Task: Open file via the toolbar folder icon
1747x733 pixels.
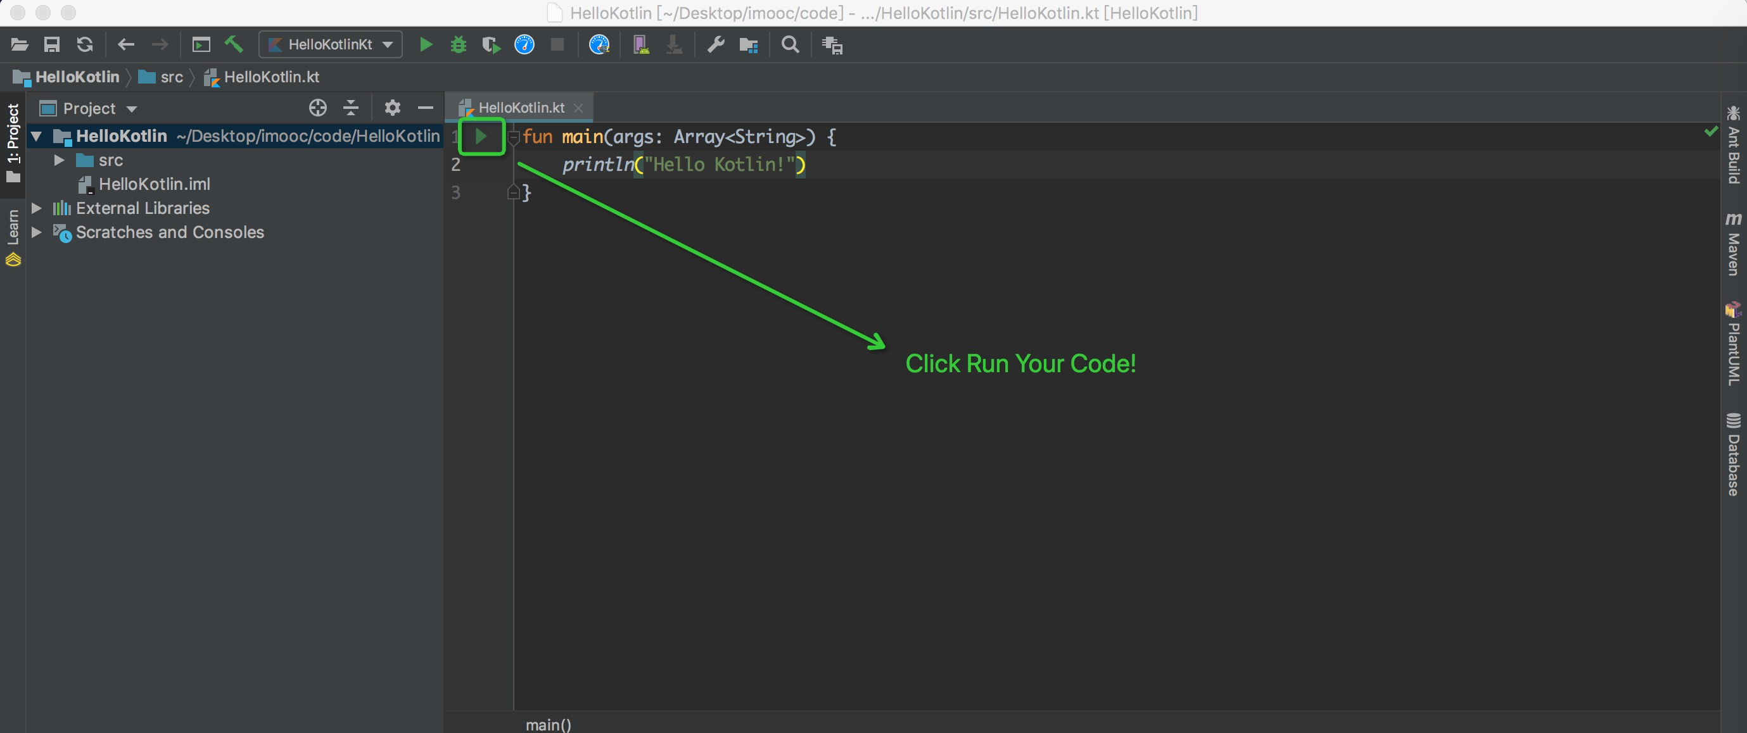Action: (x=20, y=45)
